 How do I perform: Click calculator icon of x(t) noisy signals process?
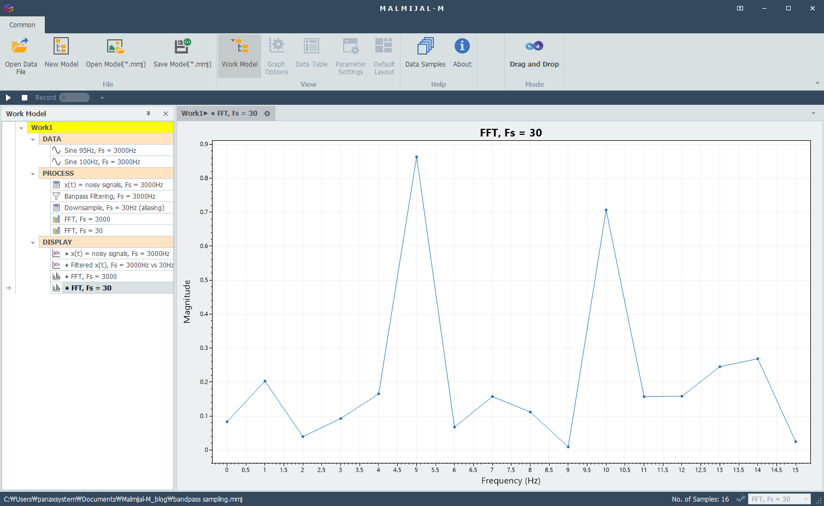pyautogui.click(x=56, y=184)
